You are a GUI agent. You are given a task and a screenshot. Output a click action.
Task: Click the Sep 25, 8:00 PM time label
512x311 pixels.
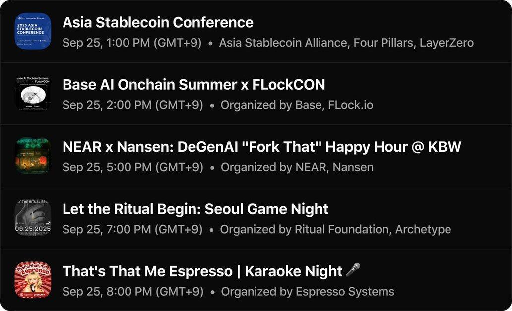point(133,292)
